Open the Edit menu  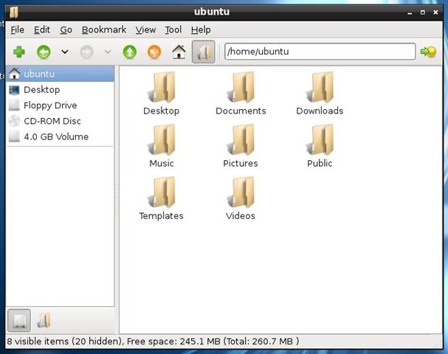pyautogui.click(x=42, y=29)
